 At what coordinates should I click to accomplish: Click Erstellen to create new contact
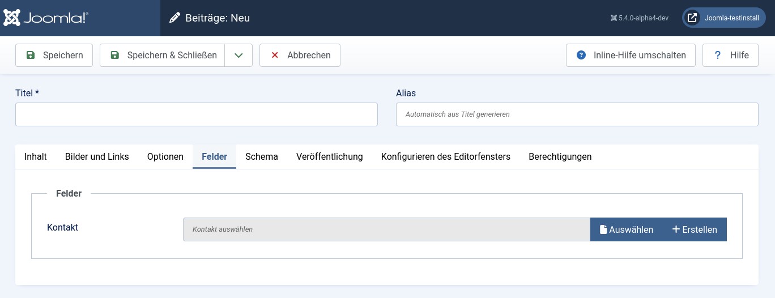click(x=694, y=229)
